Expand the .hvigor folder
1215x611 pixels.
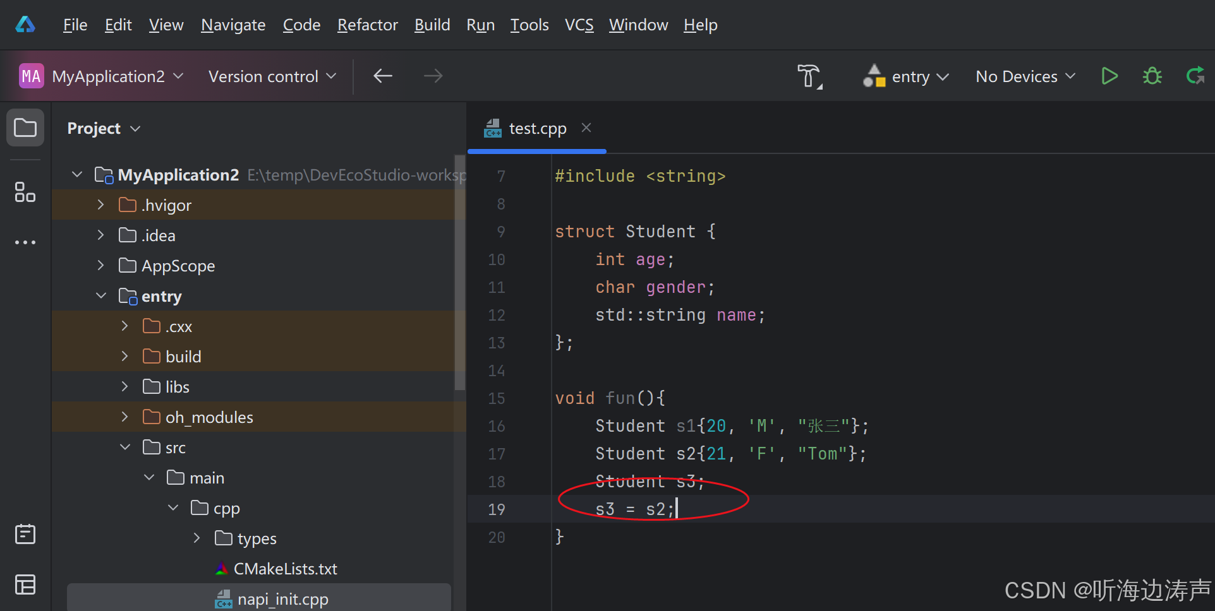101,205
